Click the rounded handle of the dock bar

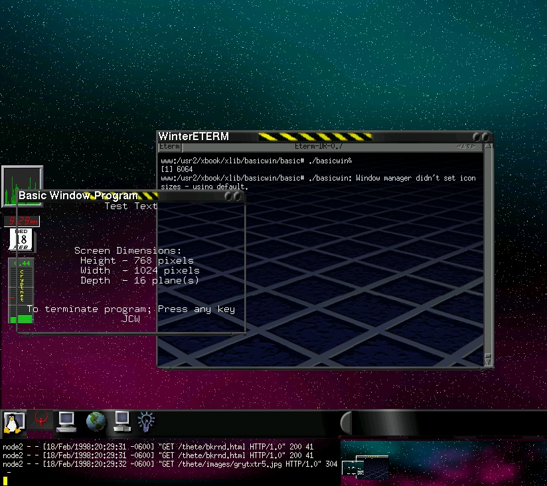(x=346, y=423)
